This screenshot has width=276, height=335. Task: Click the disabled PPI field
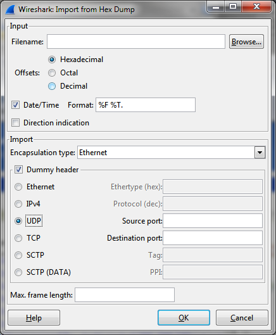pyautogui.click(x=213, y=272)
